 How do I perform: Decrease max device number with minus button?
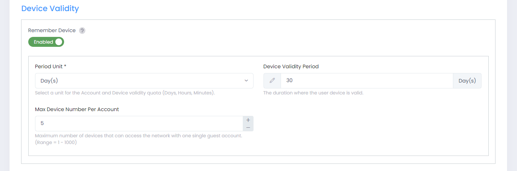pos(248,127)
